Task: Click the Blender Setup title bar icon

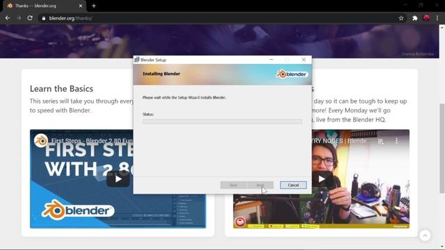Action: tap(137, 60)
